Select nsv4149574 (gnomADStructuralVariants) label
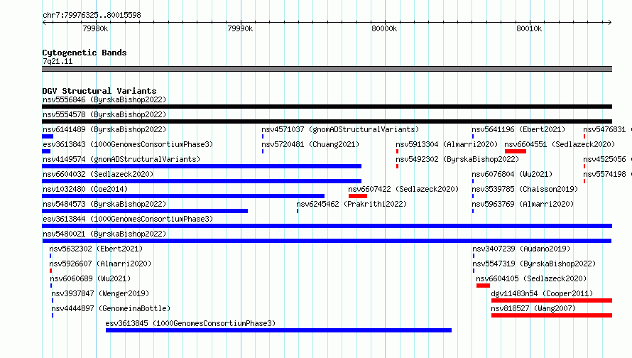 (121, 159)
